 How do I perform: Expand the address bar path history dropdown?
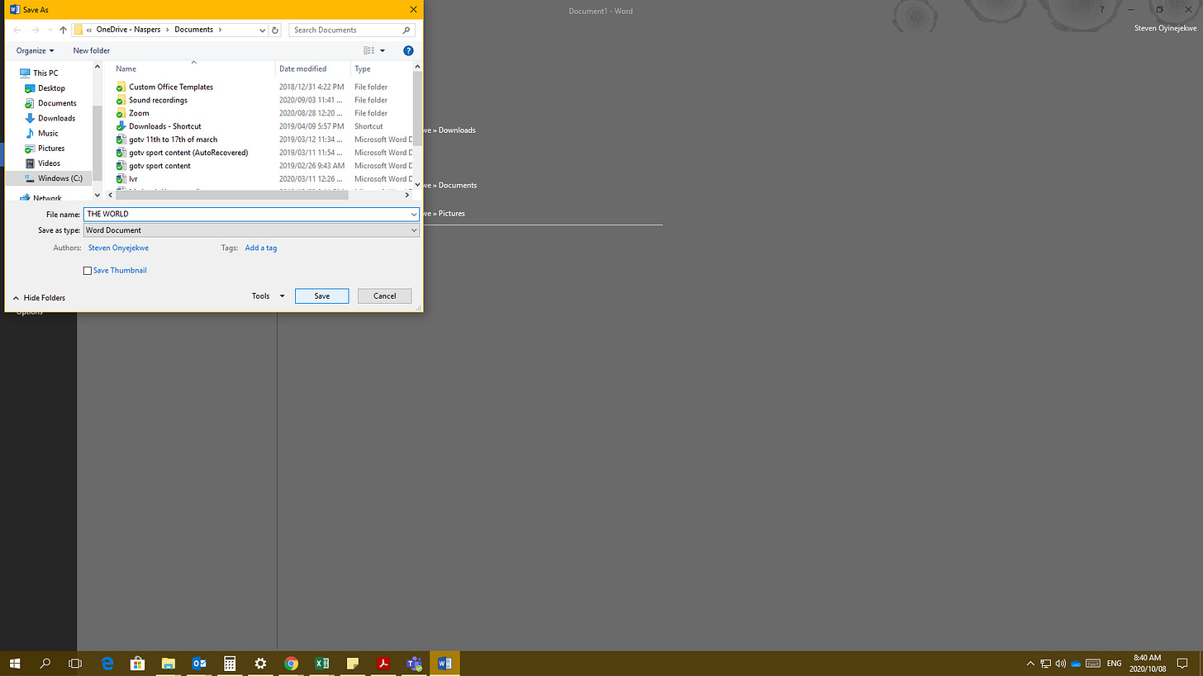(x=263, y=30)
